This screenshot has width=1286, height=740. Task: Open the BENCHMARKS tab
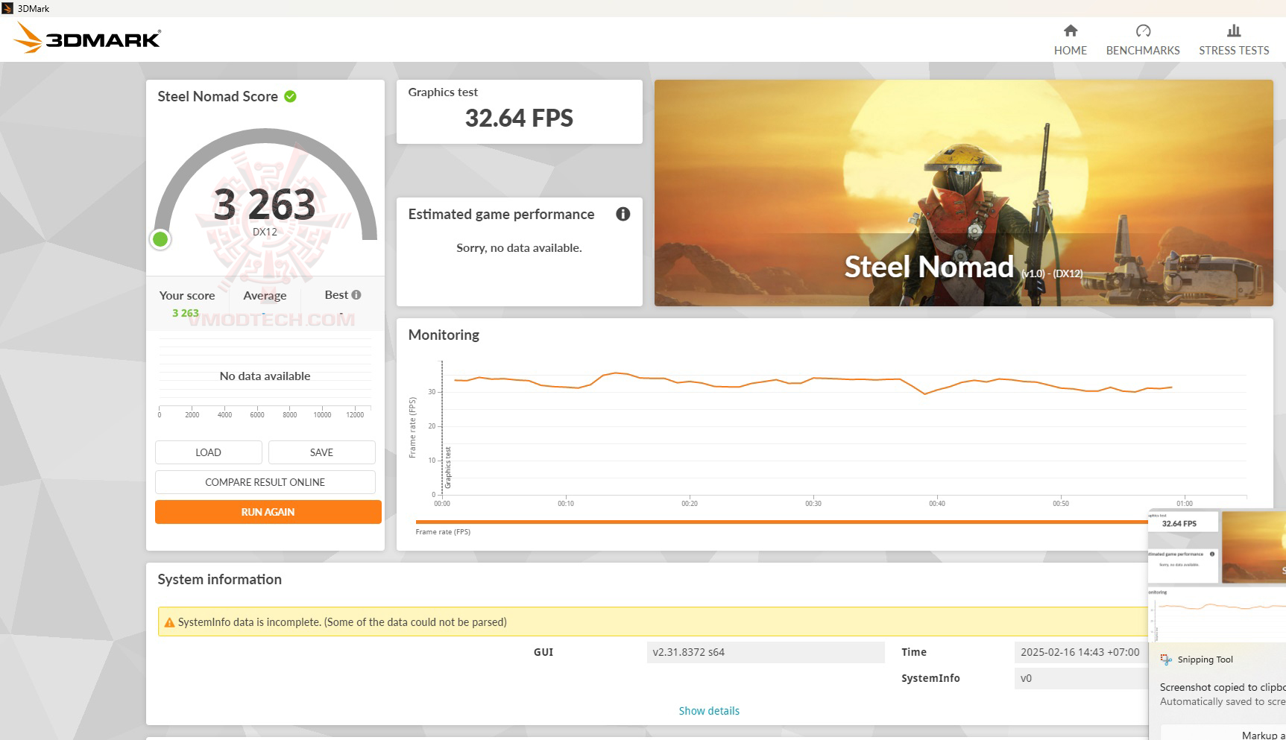click(x=1143, y=39)
